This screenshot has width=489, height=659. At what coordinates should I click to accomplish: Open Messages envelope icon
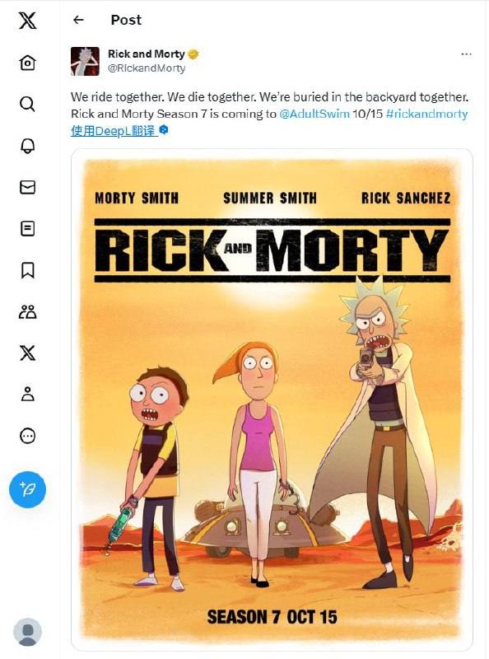coord(28,187)
